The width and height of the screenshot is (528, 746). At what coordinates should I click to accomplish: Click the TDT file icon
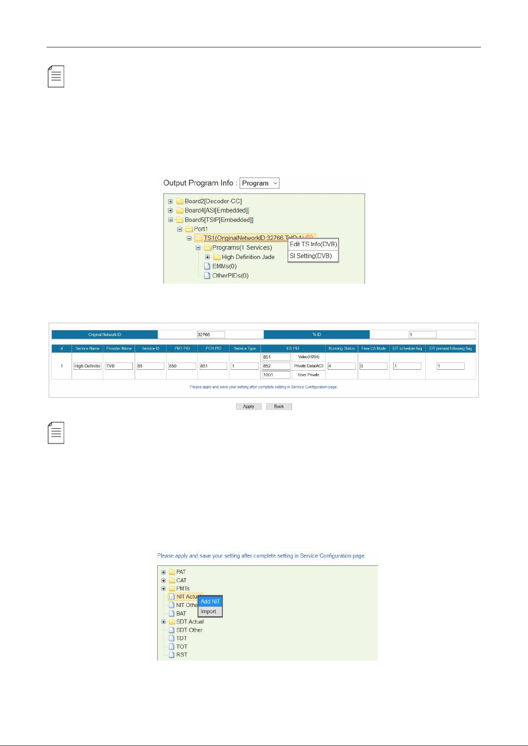[x=172, y=638]
